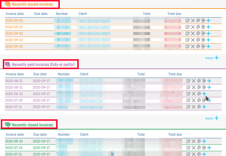The width and height of the screenshot is (226, 156).
Task: Edit the last recently issued invoice
Action: click(188, 47)
